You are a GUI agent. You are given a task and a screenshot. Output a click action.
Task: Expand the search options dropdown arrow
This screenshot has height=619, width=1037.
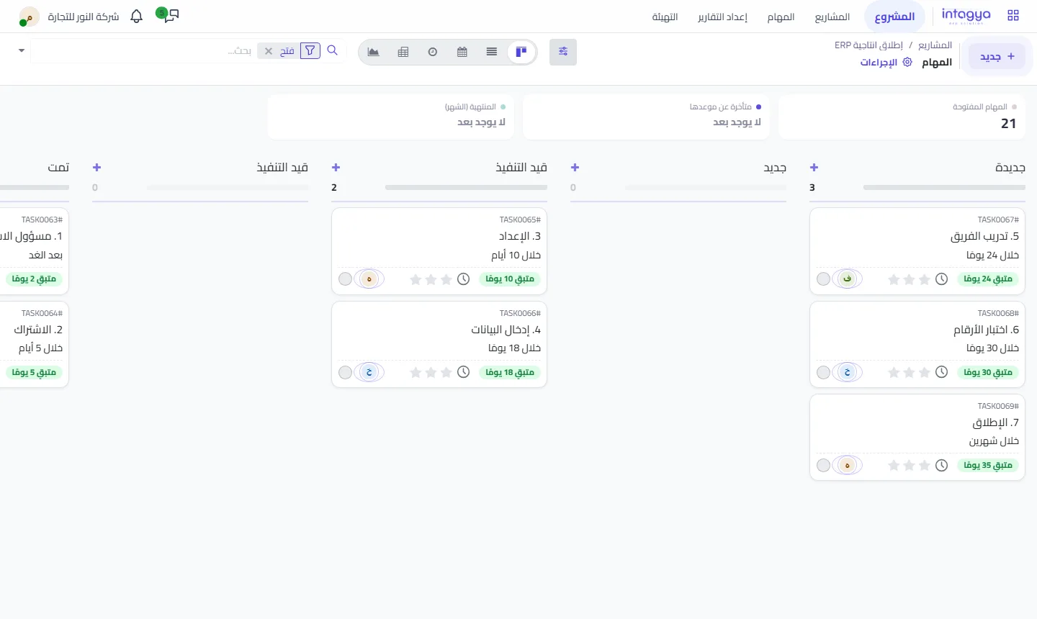(22, 50)
